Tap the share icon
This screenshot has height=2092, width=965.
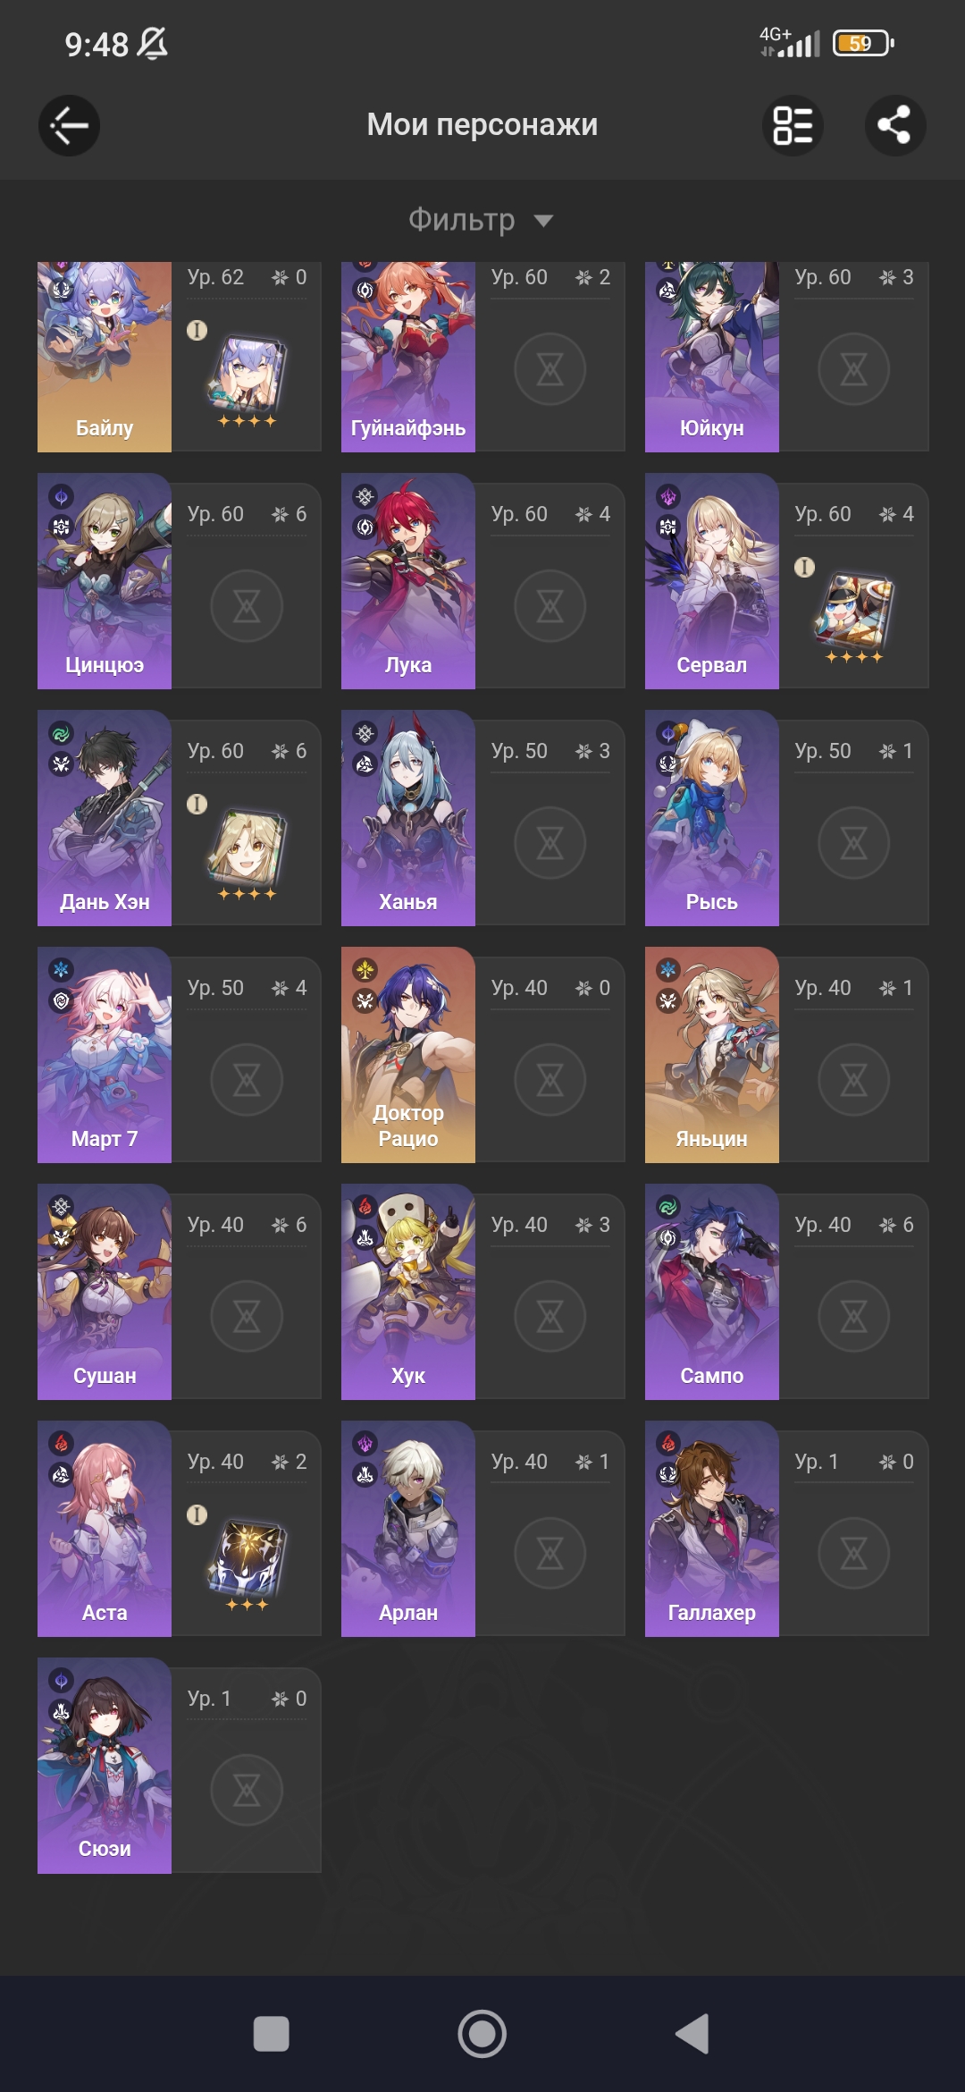coord(895,125)
